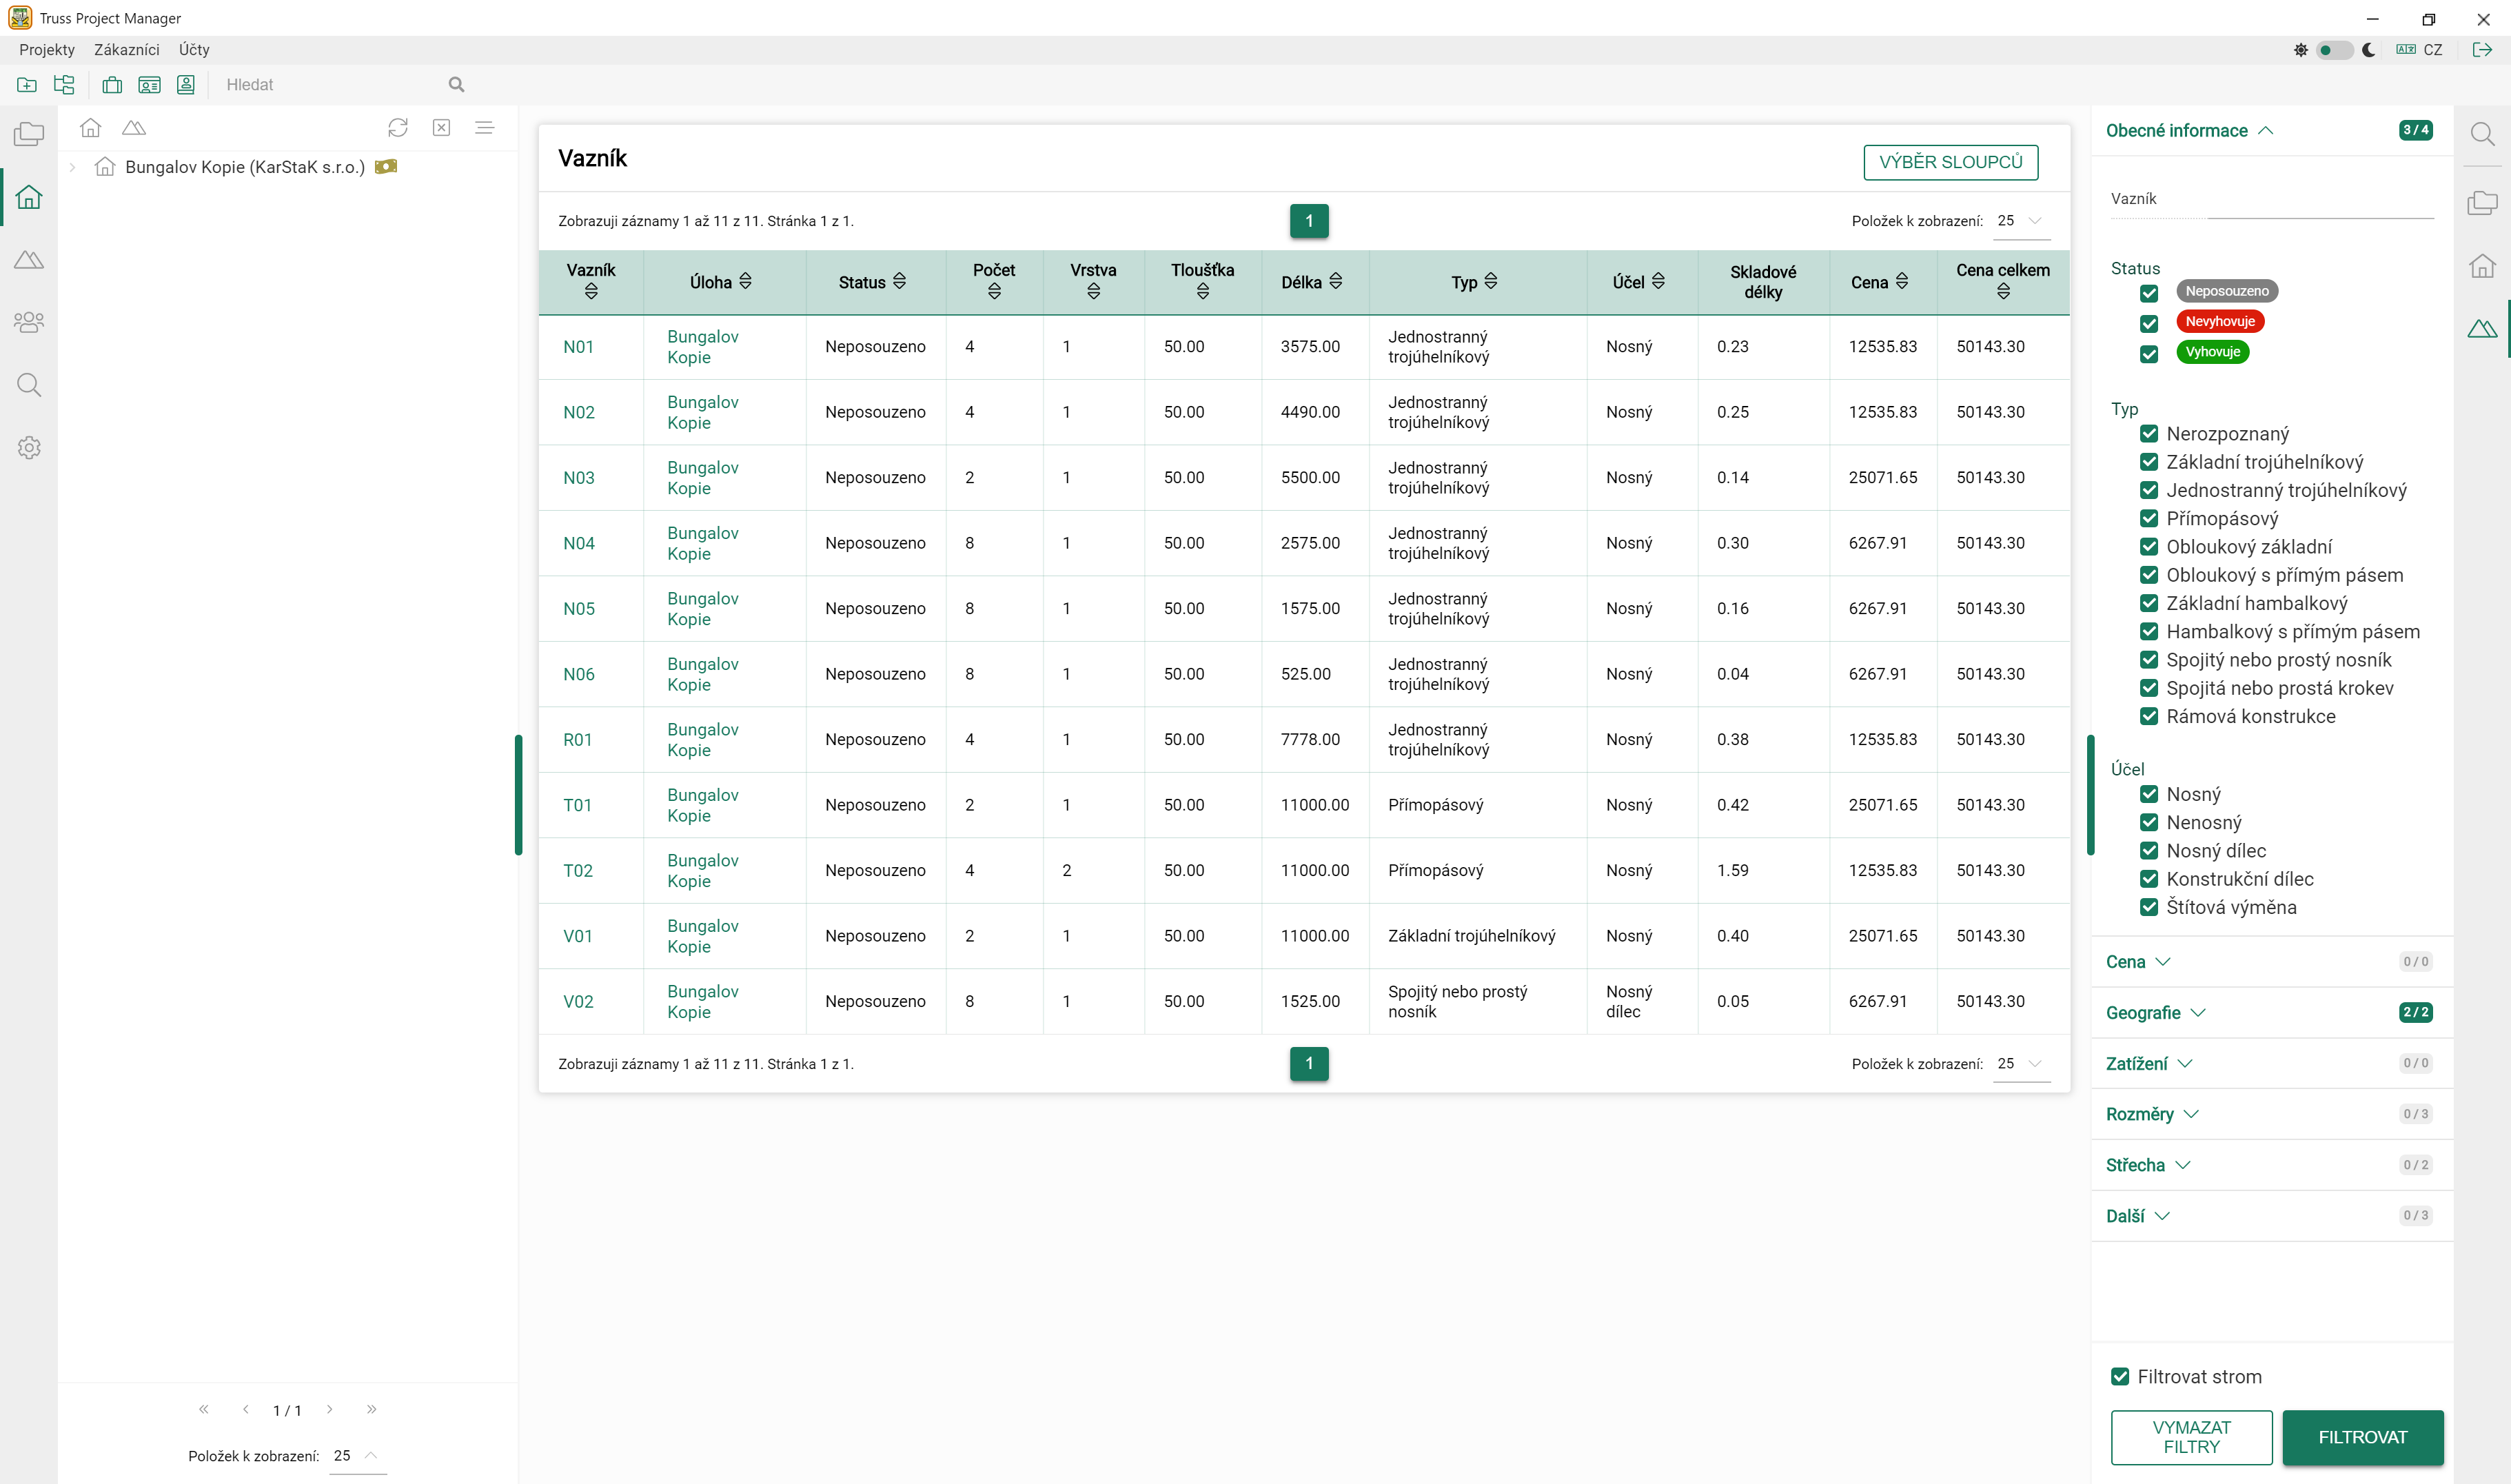
Task: Open settings gear in left sidebar
Action: tap(29, 448)
